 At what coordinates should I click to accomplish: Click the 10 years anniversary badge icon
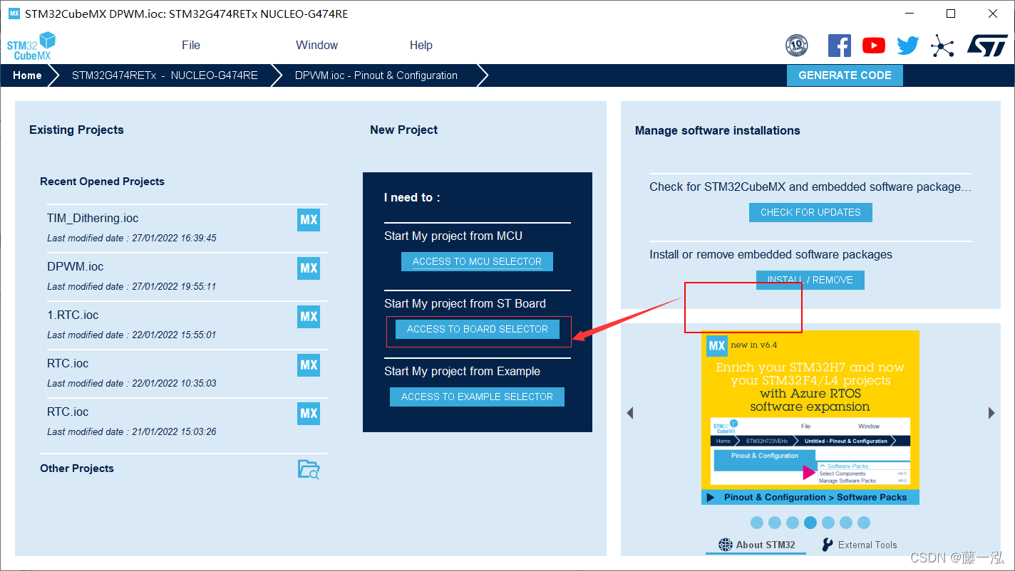point(796,46)
